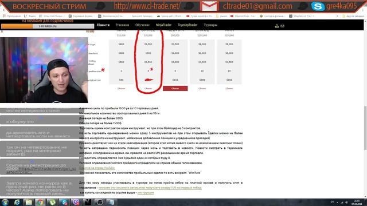367x206 pixels.
Task: Open the TopstepTrader menu item
Action: 188,25
